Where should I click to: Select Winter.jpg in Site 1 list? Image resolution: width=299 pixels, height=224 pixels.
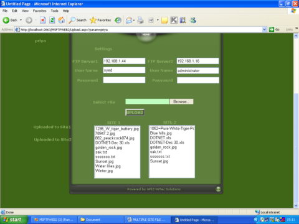tap(104, 171)
